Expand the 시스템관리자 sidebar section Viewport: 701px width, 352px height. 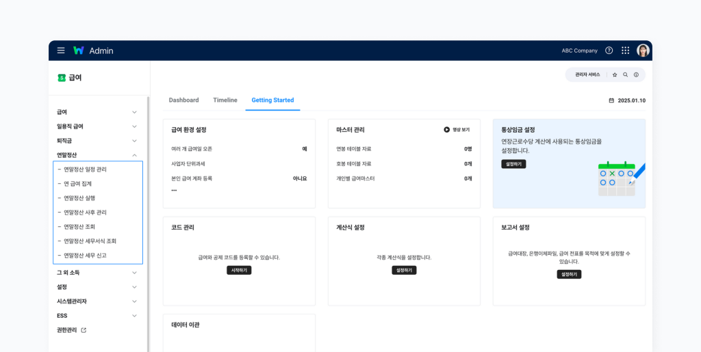pyautogui.click(x=134, y=301)
